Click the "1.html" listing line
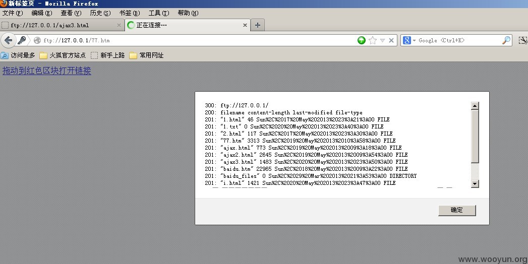The height and width of the screenshot is (264, 528). point(297,119)
